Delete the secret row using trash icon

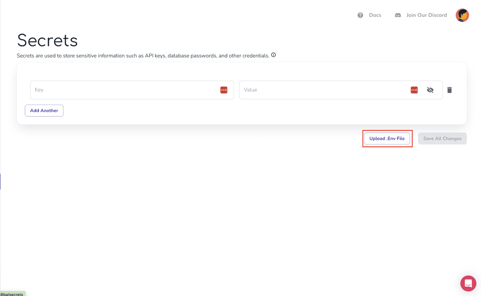click(x=449, y=90)
